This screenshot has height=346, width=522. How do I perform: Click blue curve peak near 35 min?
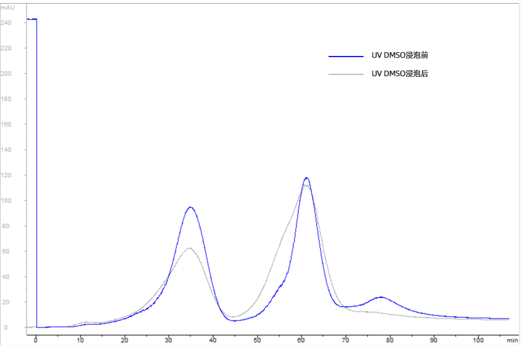tap(190, 207)
